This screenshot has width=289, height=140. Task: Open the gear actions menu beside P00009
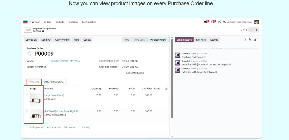pyautogui.click(x=43, y=31)
